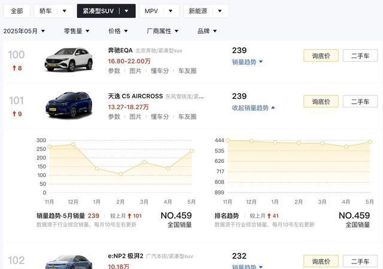Open the e:NP2 极湃2 car thumbnail

[x=69, y=262]
